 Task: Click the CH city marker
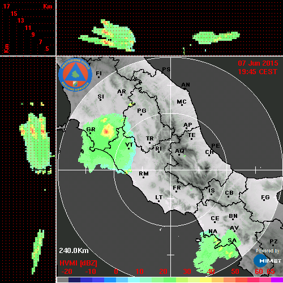tap(209, 152)
